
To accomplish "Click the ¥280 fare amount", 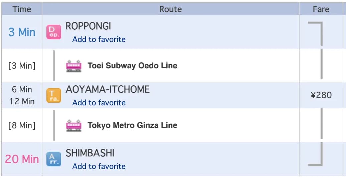I will pos(321,95).
